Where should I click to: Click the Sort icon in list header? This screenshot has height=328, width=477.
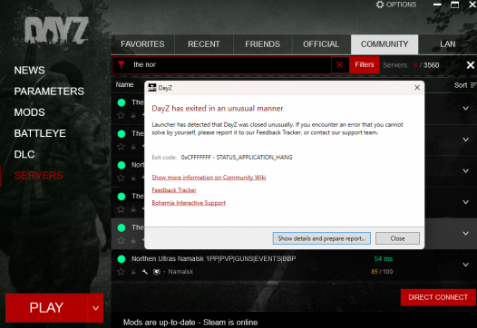click(473, 85)
